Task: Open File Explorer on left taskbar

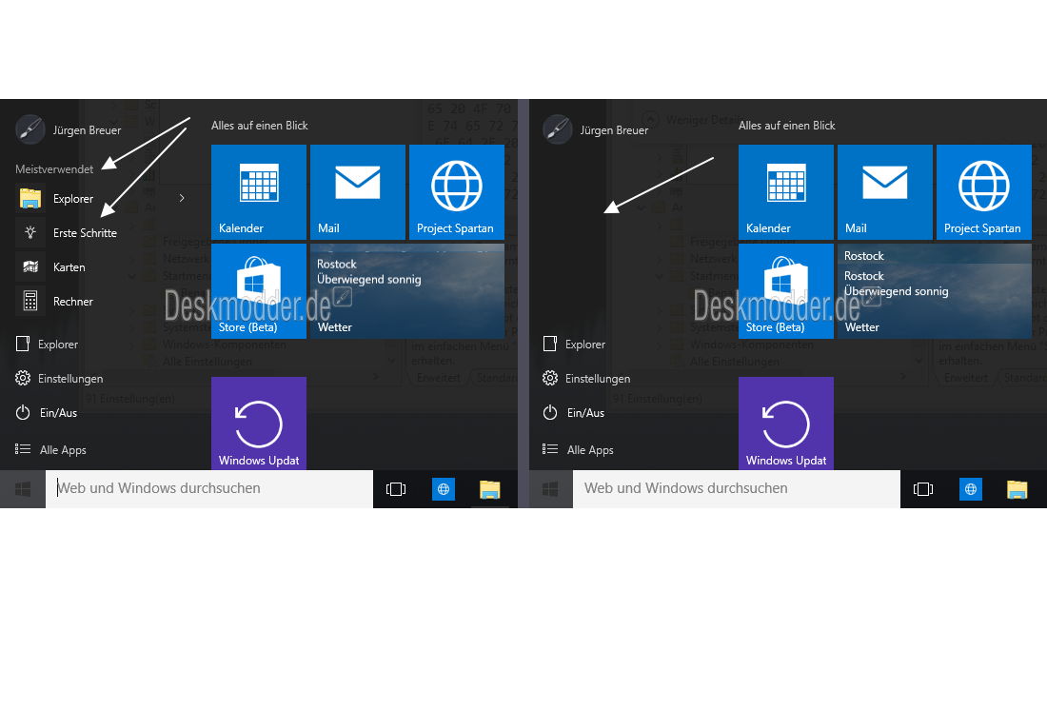Action: (490, 489)
